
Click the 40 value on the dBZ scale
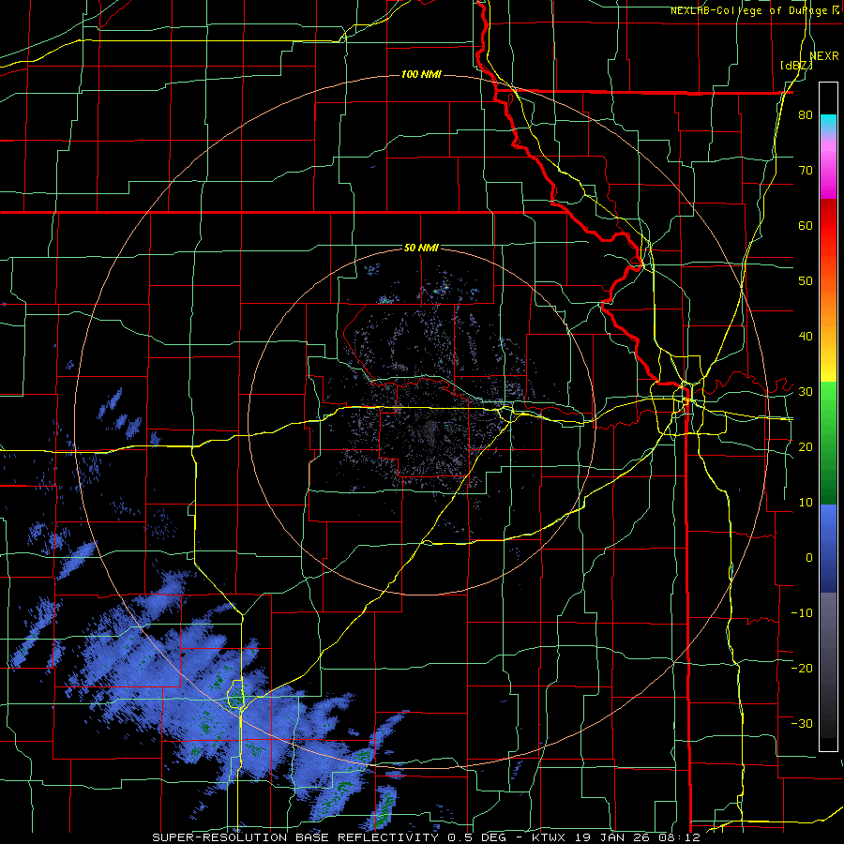806,336
